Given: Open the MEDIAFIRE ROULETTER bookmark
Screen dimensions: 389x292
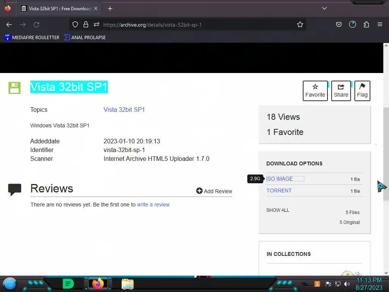Looking at the screenshot, I should [32, 38].
